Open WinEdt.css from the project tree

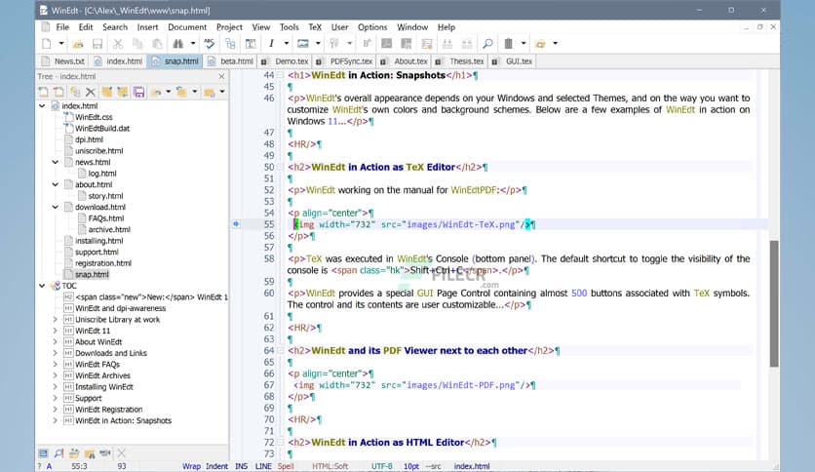[x=94, y=117]
